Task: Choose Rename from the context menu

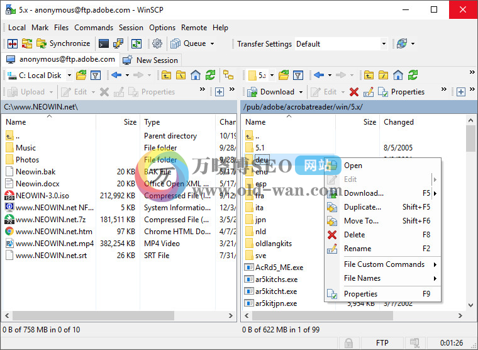Action: point(382,249)
